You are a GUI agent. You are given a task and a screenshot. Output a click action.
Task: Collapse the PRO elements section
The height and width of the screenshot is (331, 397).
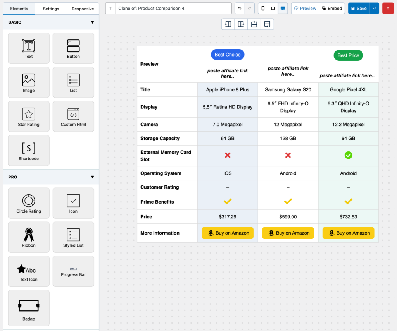(x=92, y=177)
